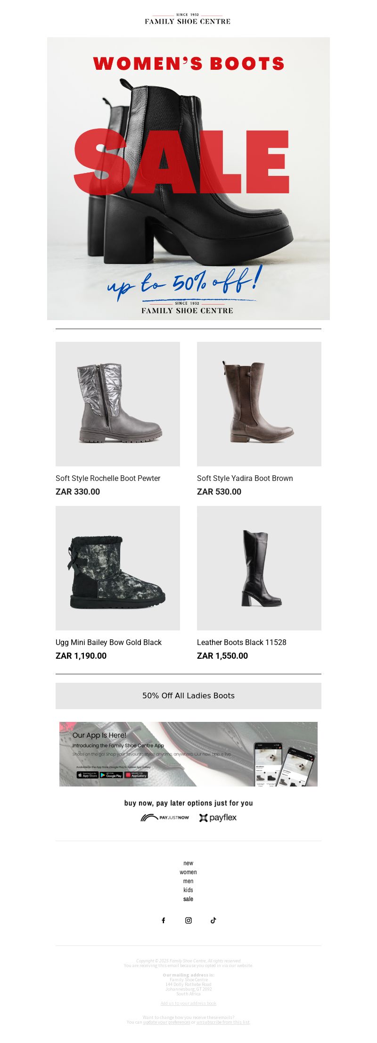Click the AppGallery download badge
The width and height of the screenshot is (377, 1043).
[136, 775]
